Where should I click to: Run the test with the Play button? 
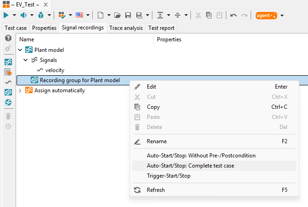tap(6, 15)
